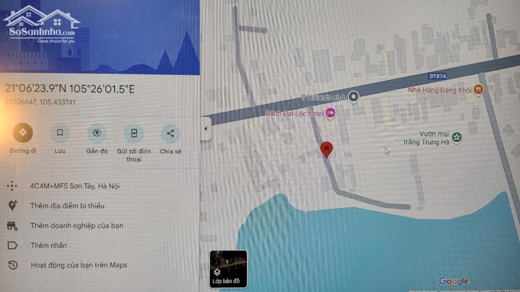Click the Thêm nhãn option
Screen dimensions: 520x292
tap(48, 246)
